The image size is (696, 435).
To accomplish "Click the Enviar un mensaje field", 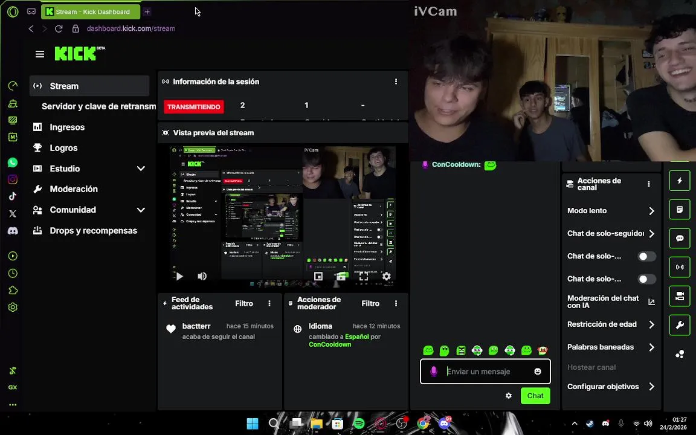I will pos(485,372).
